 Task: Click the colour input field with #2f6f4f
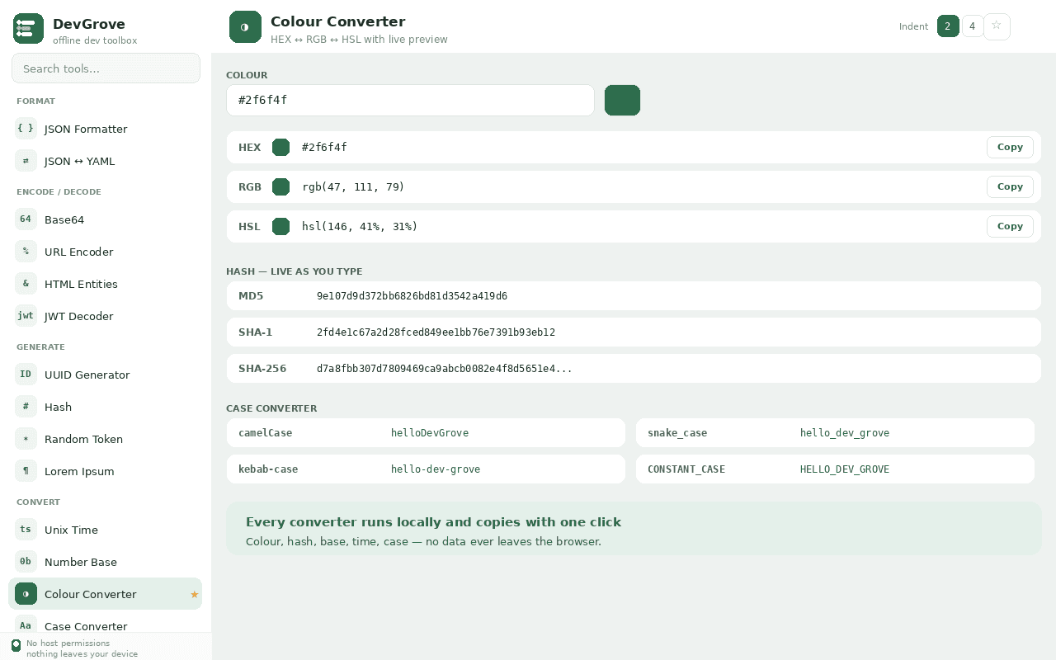(410, 100)
